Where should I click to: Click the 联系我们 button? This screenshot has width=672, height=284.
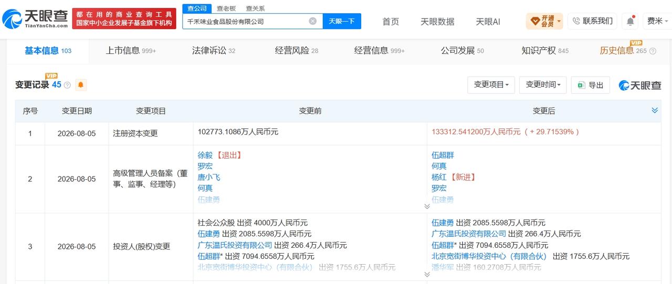coord(592,21)
